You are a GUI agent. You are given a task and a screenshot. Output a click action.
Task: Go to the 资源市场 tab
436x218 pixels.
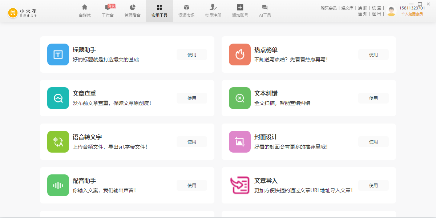186,11
